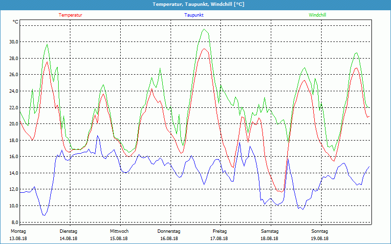This screenshot has width=391, height=244.
Task: Click the 28,0 y-axis value
Action: pos(14,58)
